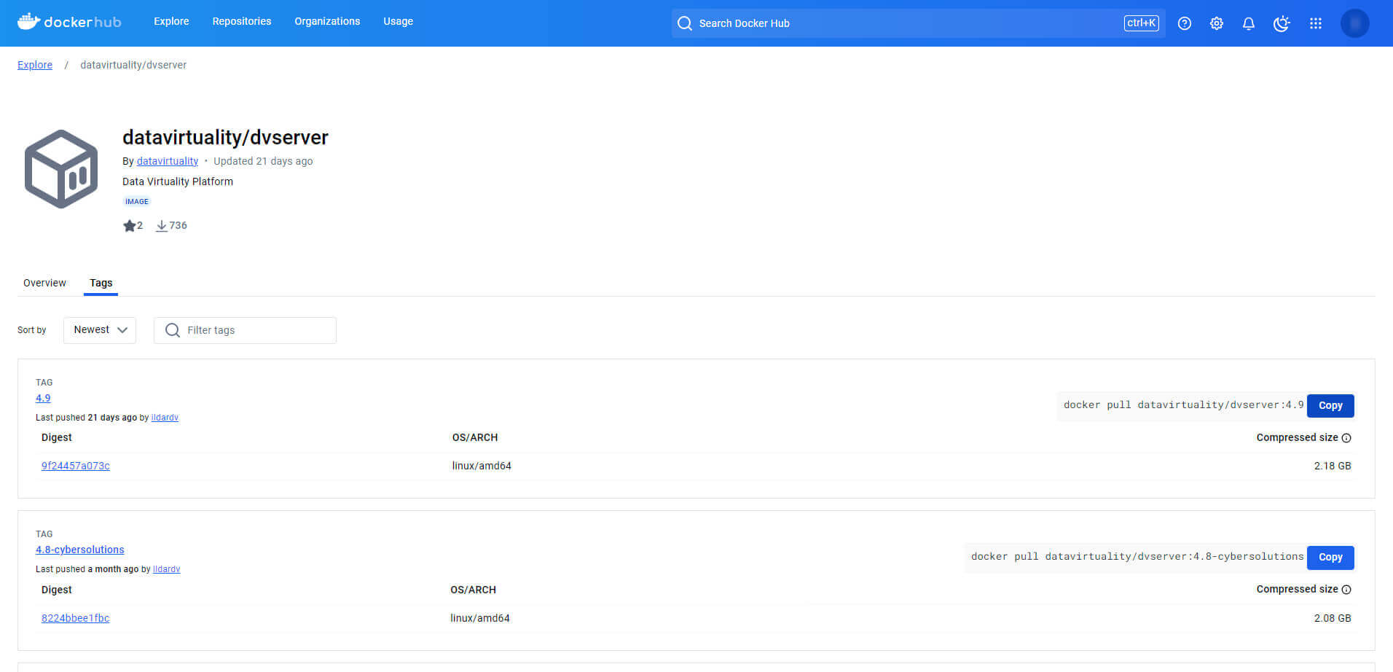Toggle the dark mode moon icon
The height and width of the screenshot is (672, 1393).
1282,23
